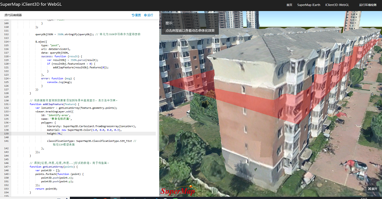Click the SuperMap iClient3D for WebGL title
The width and height of the screenshot is (382, 199).
point(31,4)
